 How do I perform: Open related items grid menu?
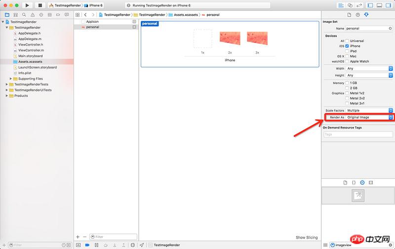(78, 15)
